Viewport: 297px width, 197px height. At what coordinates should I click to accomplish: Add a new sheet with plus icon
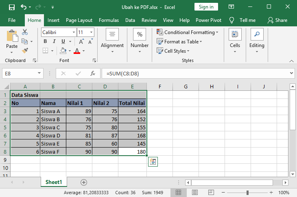[x=84, y=182]
